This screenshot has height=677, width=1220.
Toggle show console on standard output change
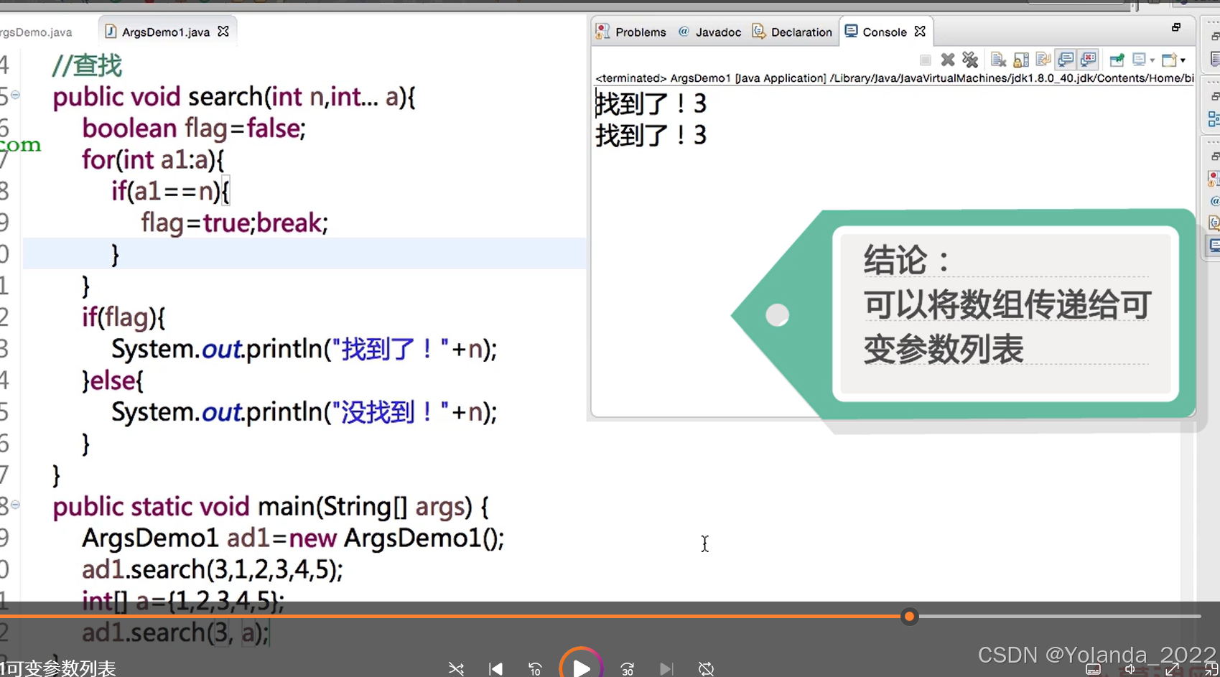point(1066,60)
